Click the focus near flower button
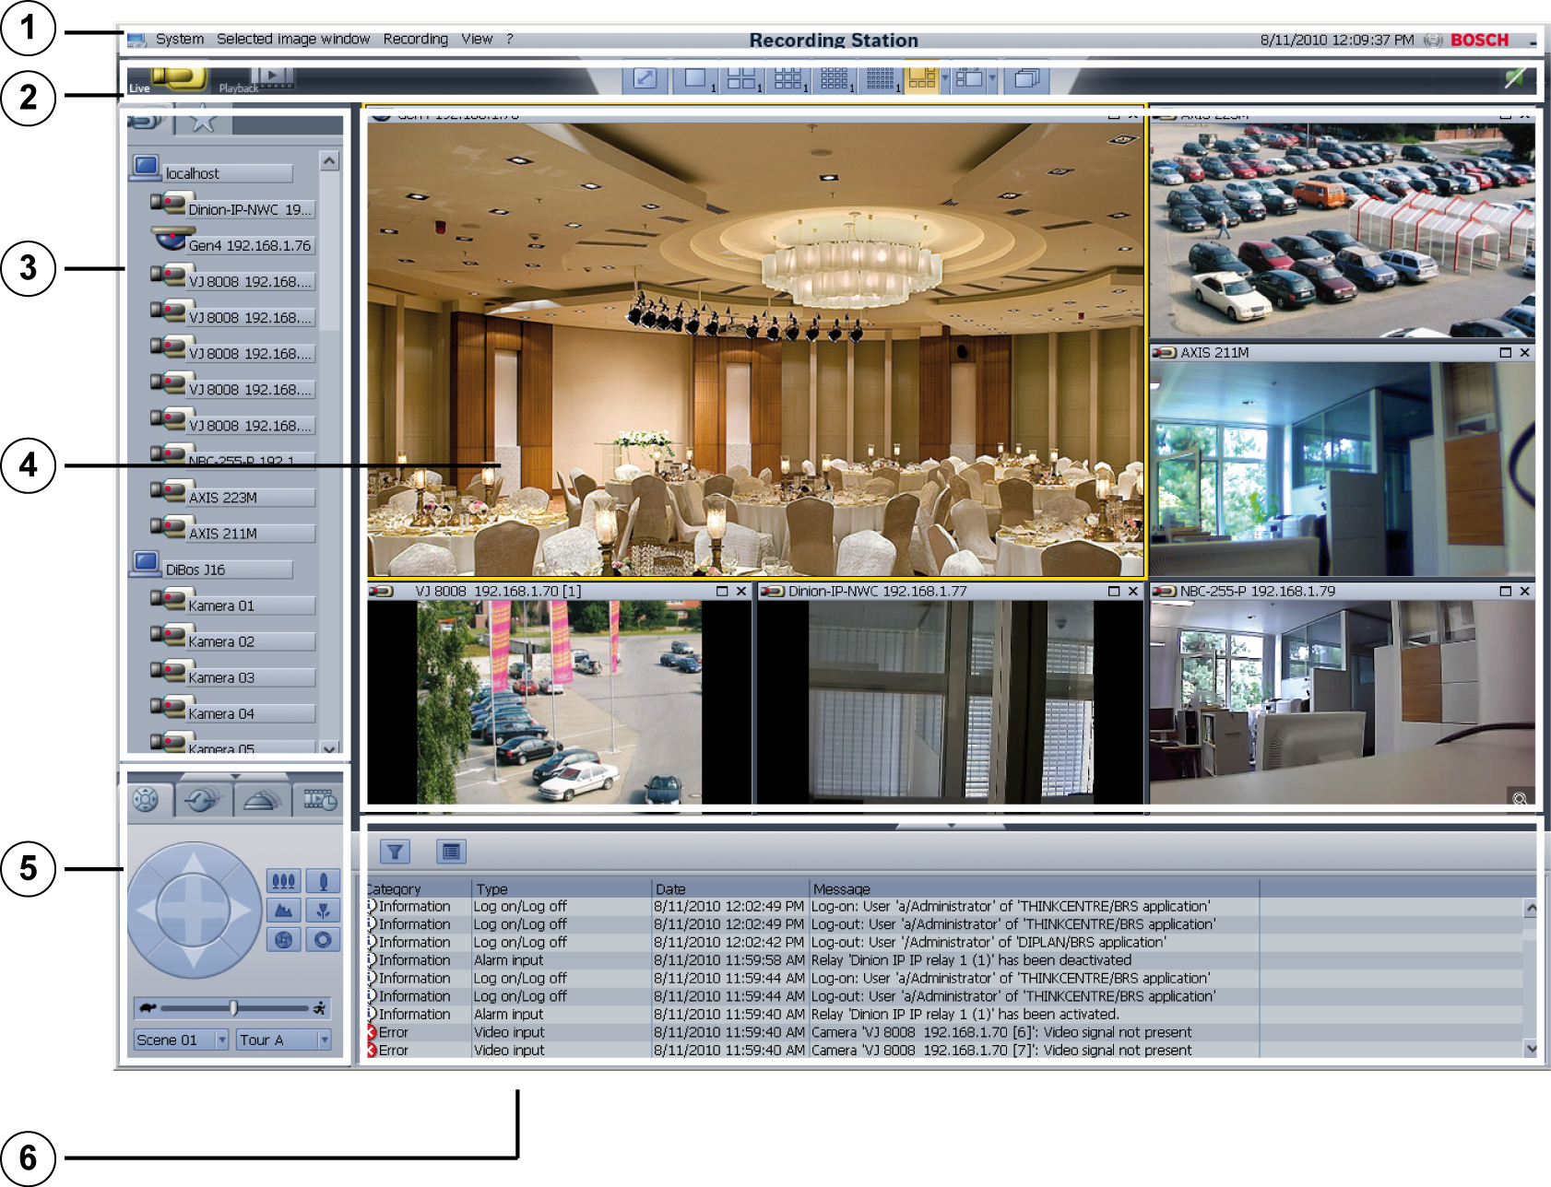 pos(323,911)
